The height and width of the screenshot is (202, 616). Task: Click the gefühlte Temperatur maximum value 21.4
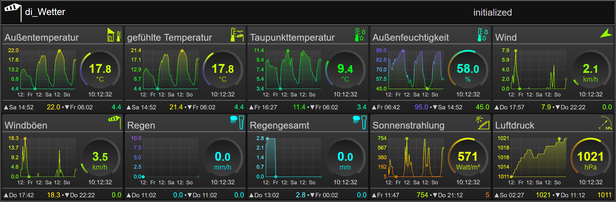(176, 107)
